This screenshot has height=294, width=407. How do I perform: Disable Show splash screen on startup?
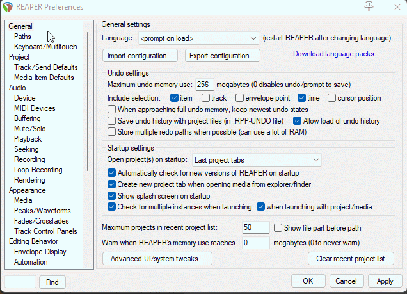click(111, 195)
